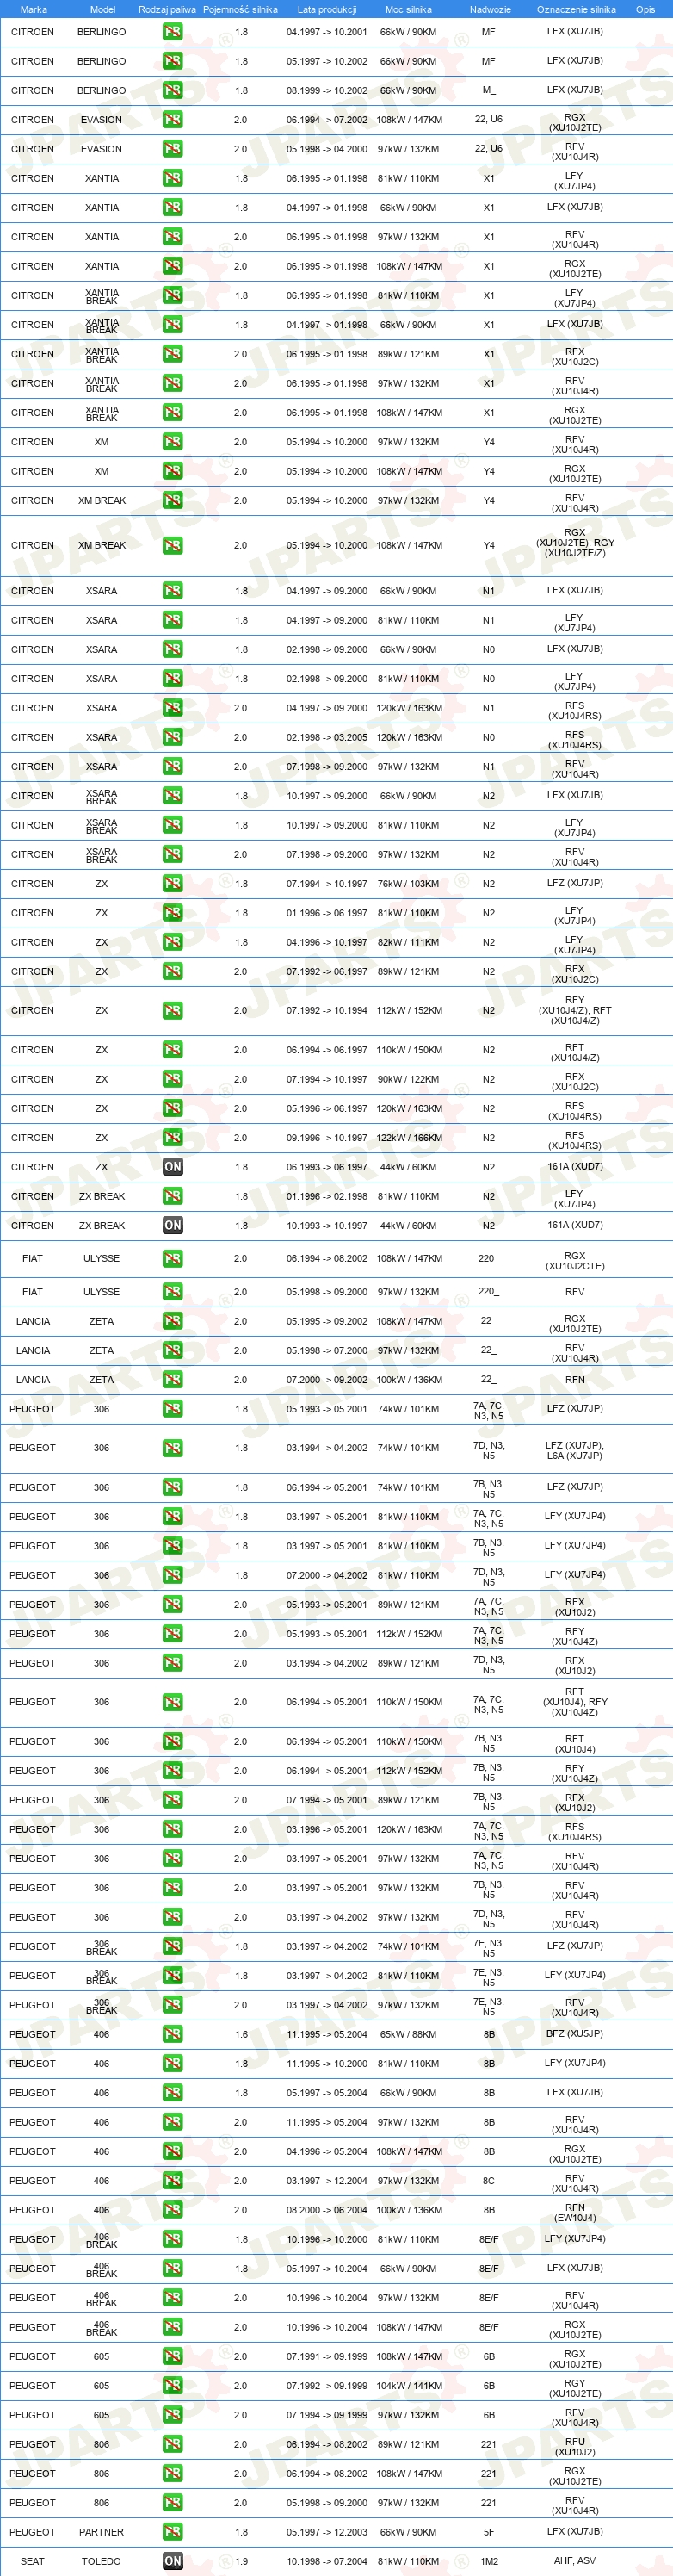673x2576 pixels.
Task: Click the 07.1991 -> 09.1999 production years cell
Action: click(327, 2356)
